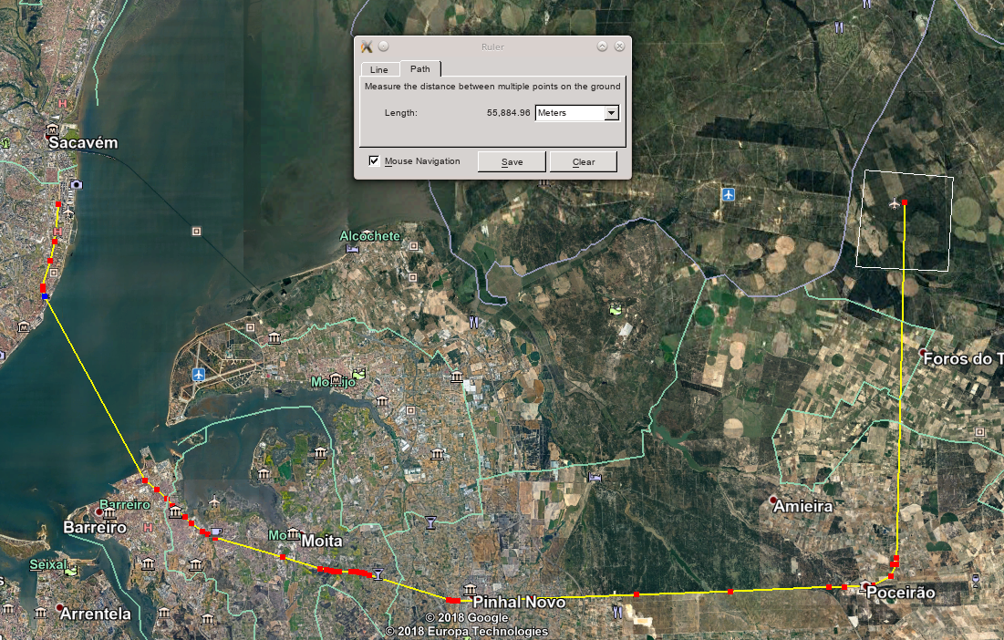Click the Clear button to reset path
Viewport: 1004px width, 640px height.
[584, 162]
